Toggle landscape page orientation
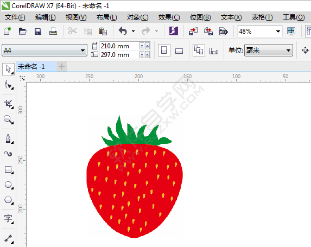This screenshot has height=247, width=311. coord(179,51)
